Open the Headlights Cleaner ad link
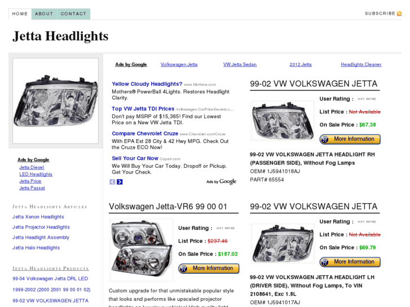This screenshot has height=307, width=410. [x=361, y=65]
